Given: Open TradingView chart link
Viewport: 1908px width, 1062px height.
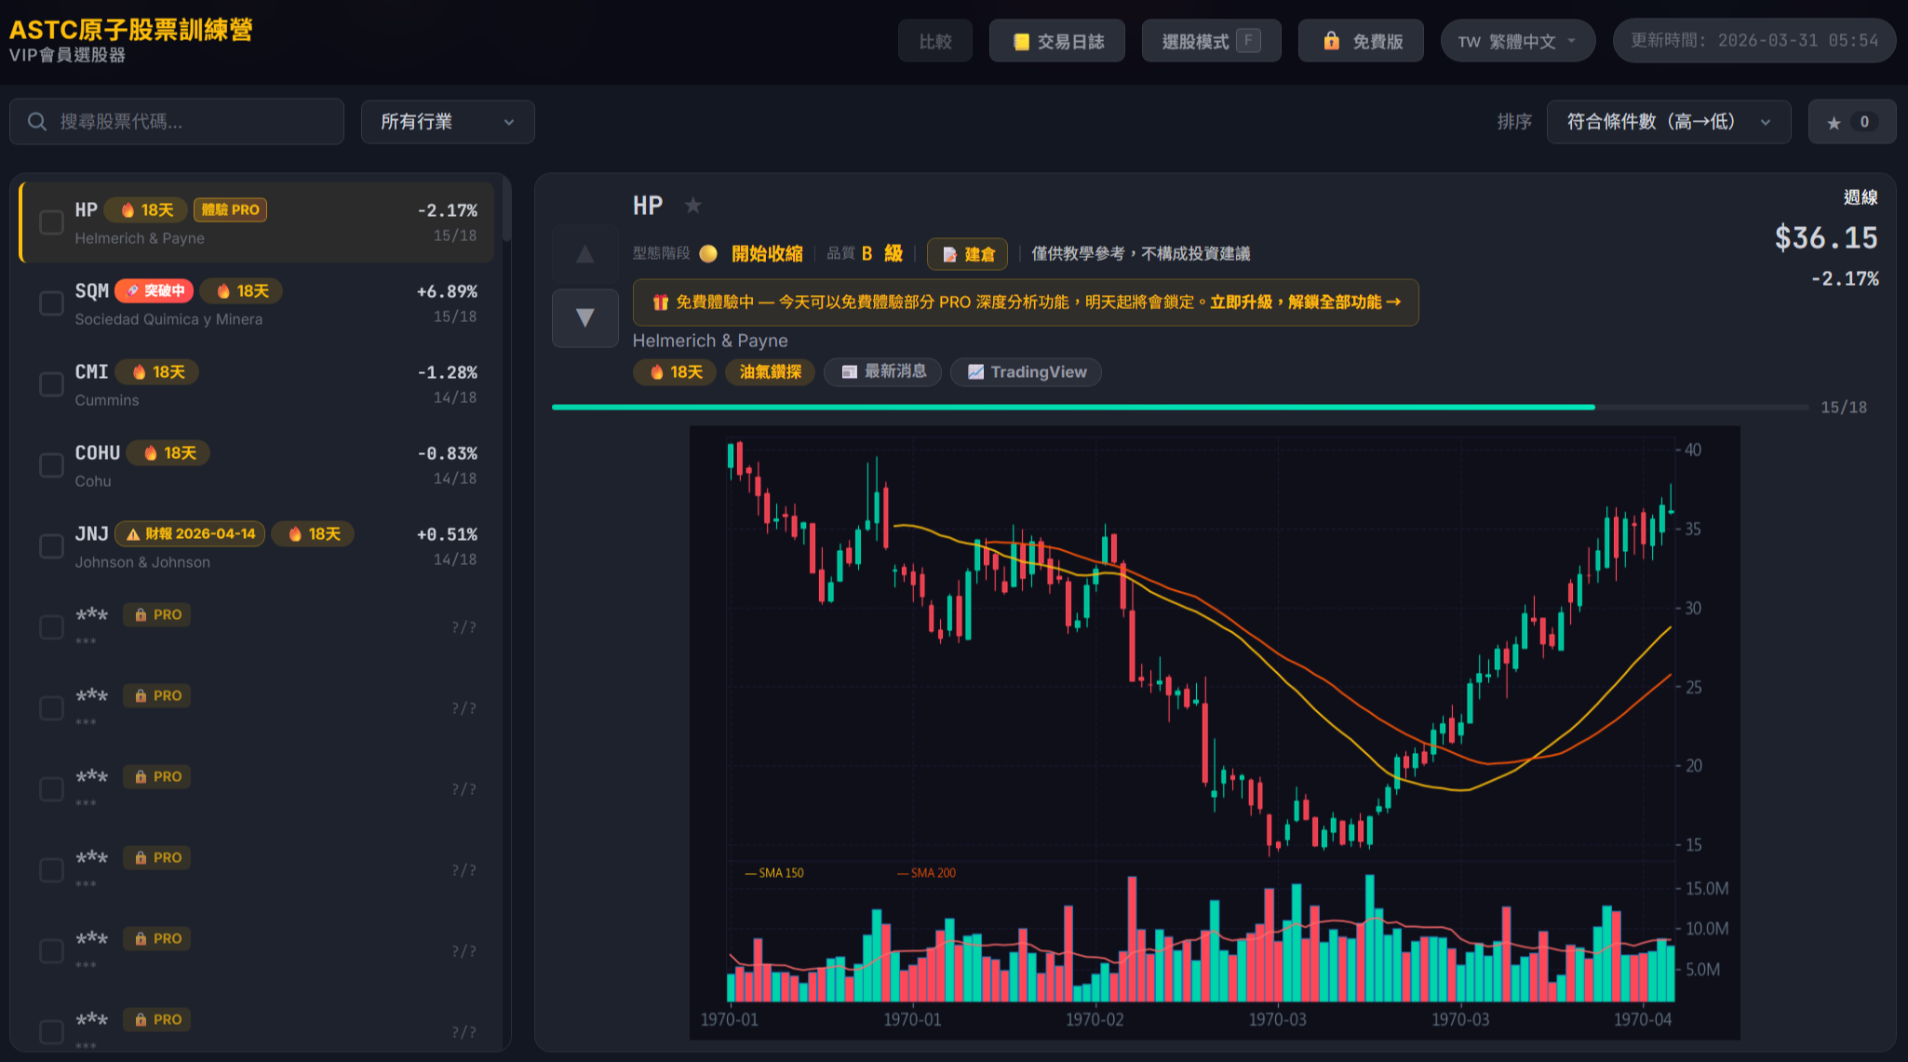Looking at the screenshot, I should coord(1026,372).
